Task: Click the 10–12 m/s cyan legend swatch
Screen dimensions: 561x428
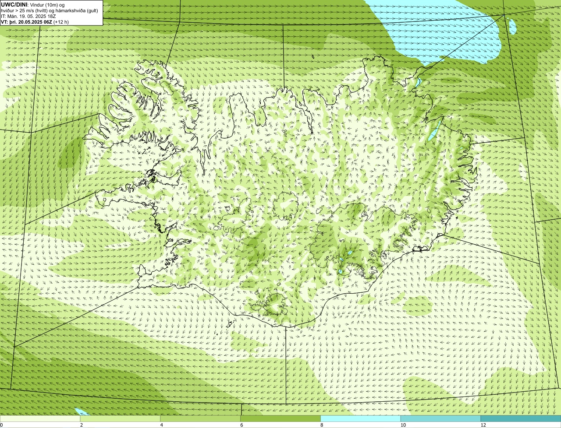Action: pyautogui.click(x=441, y=419)
